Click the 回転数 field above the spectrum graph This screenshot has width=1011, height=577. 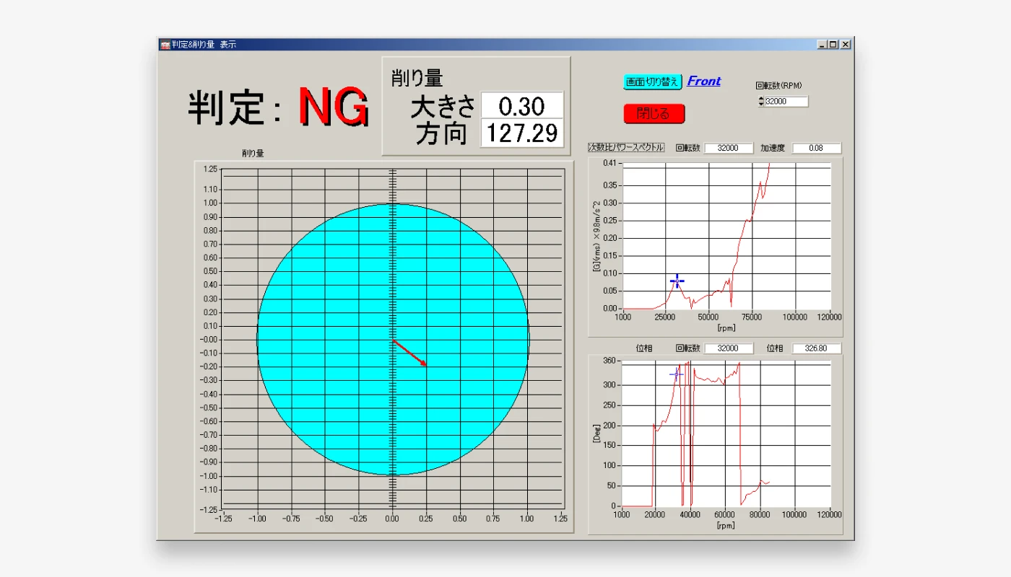729,148
